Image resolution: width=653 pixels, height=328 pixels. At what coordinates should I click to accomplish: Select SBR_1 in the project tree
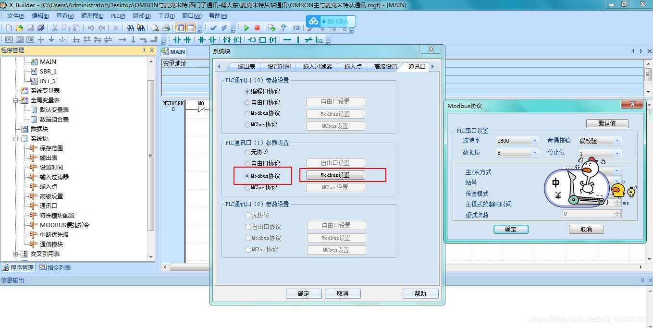coord(48,72)
